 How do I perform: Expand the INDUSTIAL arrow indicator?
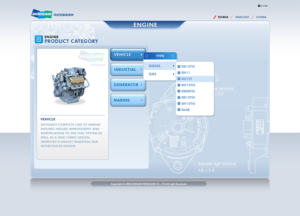click(142, 69)
